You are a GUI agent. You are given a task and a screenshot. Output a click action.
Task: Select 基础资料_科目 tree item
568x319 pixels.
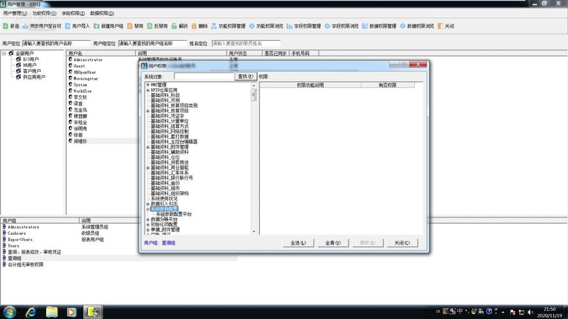click(x=165, y=95)
